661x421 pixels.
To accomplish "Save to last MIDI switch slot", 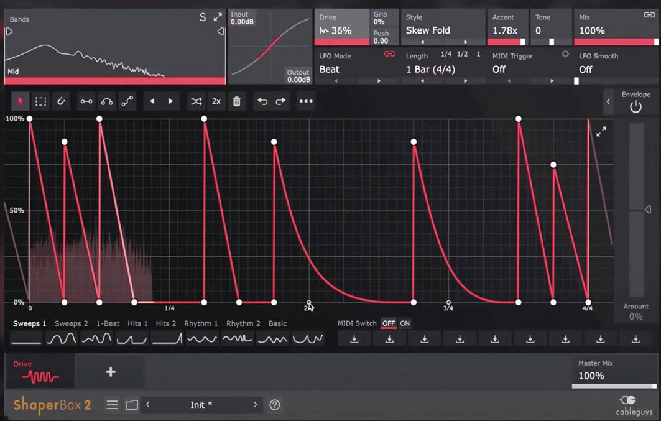I will (636, 339).
